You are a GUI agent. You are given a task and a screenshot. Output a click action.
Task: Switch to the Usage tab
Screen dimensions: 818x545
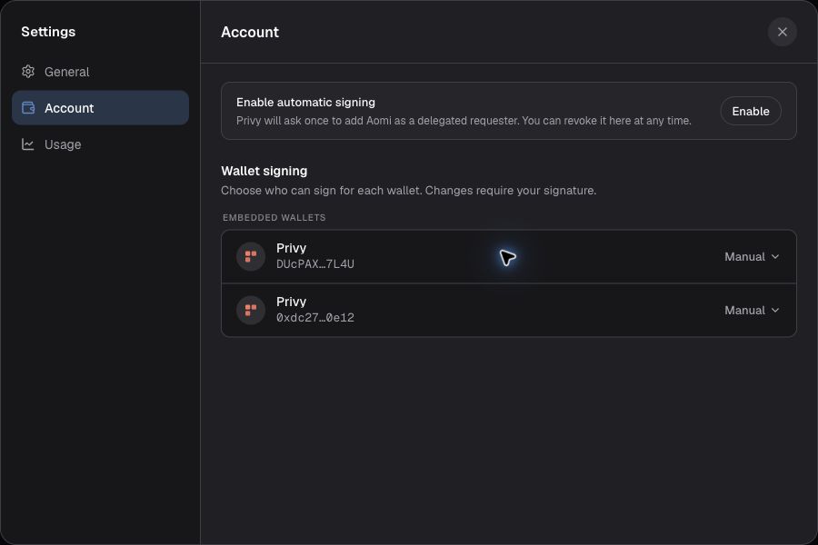(100, 144)
